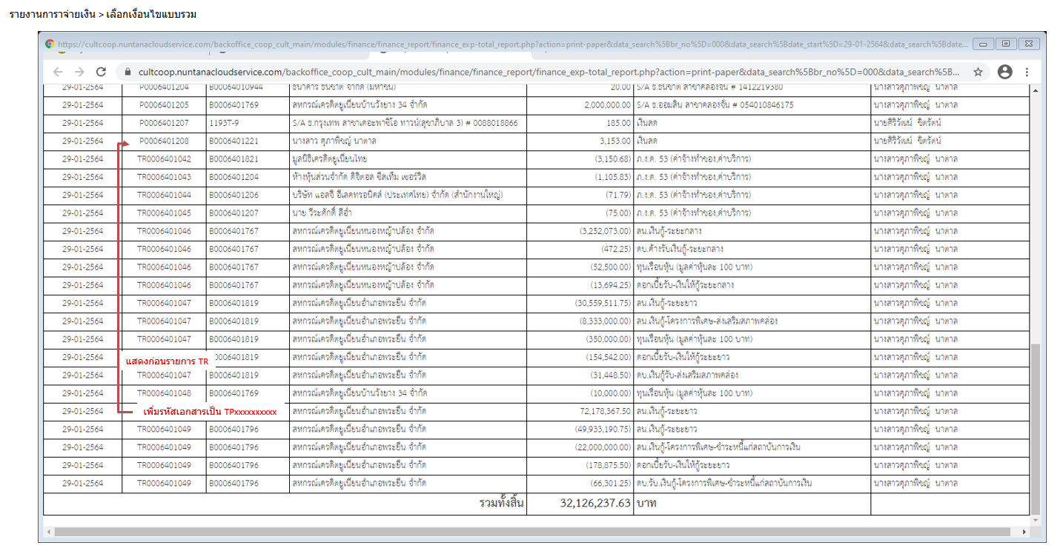
Task: Click the horizontal scrollbar track
Action: tap(519, 532)
